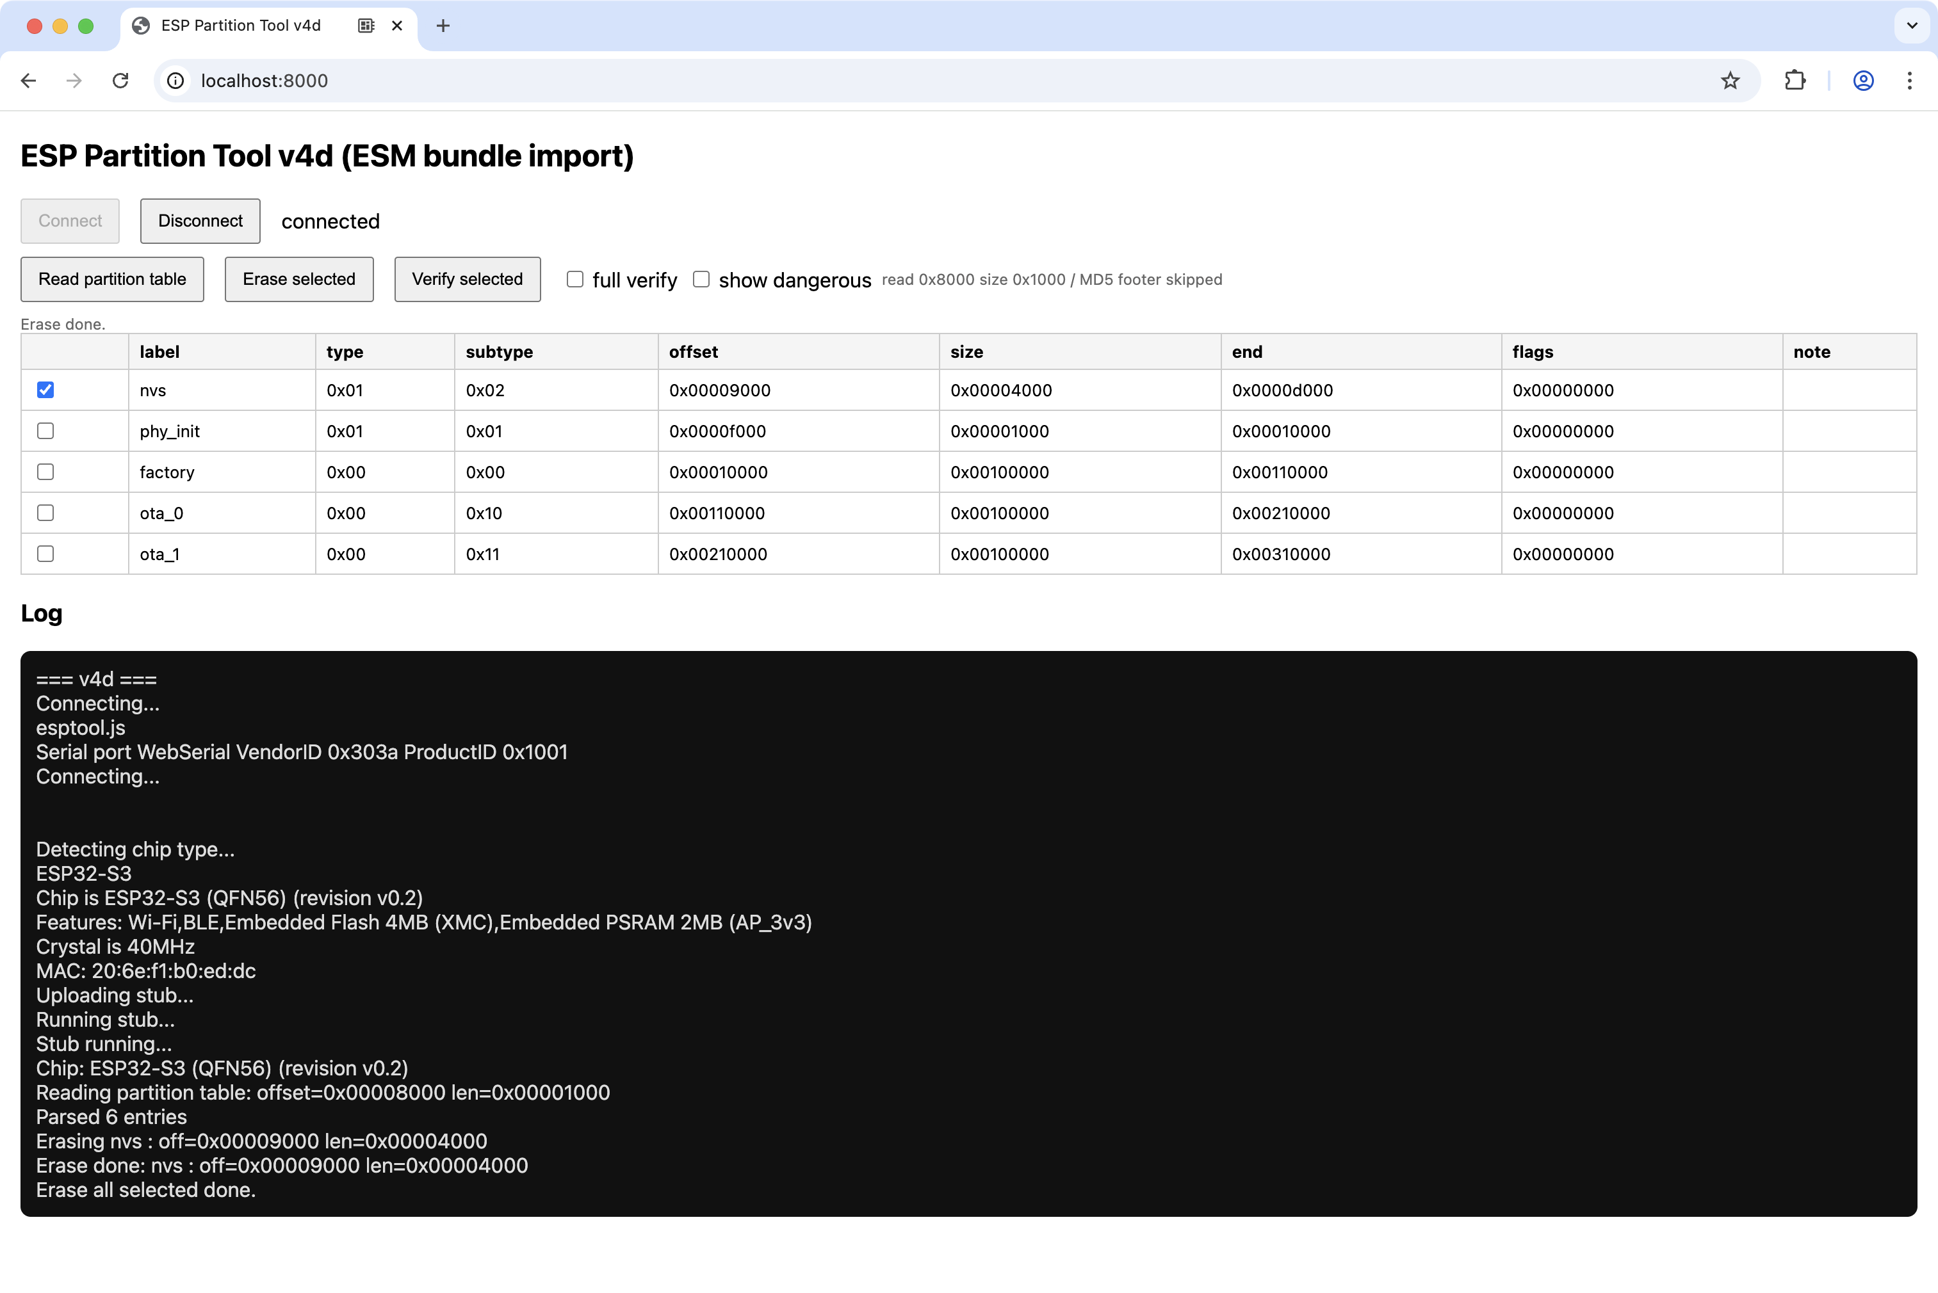This screenshot has height=1293, width=1938.
Task: Close the ESP Partition Tool tab
Action: [397, 26]
